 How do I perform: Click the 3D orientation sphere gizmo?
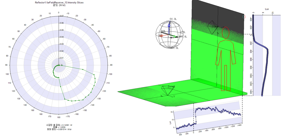170,35
